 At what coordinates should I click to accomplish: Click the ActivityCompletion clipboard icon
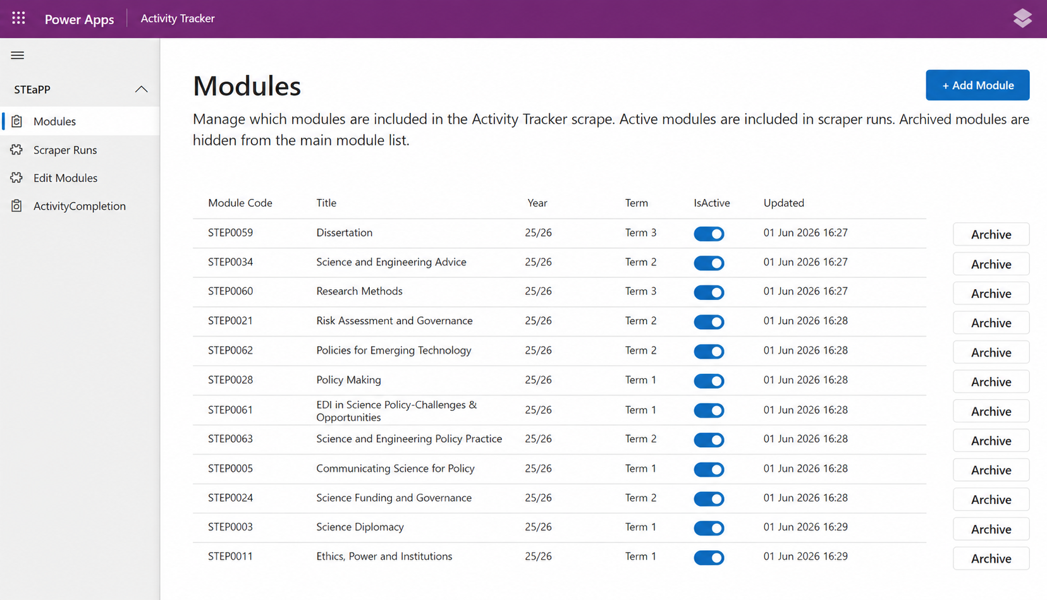click(17, 206)
